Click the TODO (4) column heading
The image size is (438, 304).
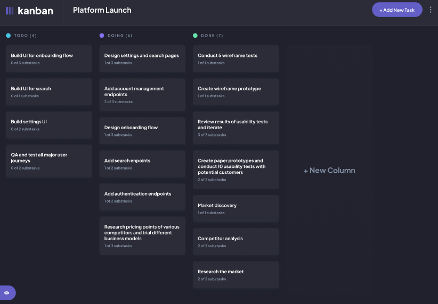click(26, 36)
